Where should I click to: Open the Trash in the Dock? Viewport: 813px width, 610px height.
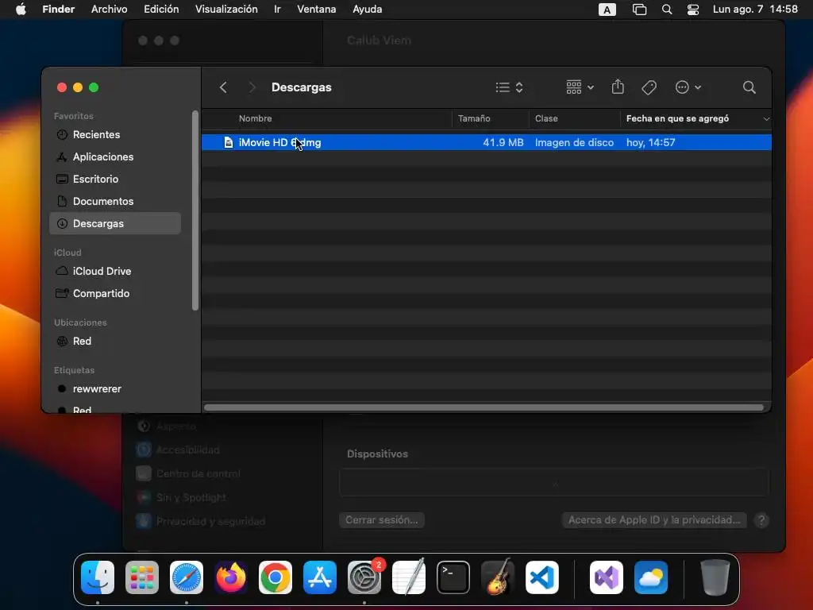point(715,577)
